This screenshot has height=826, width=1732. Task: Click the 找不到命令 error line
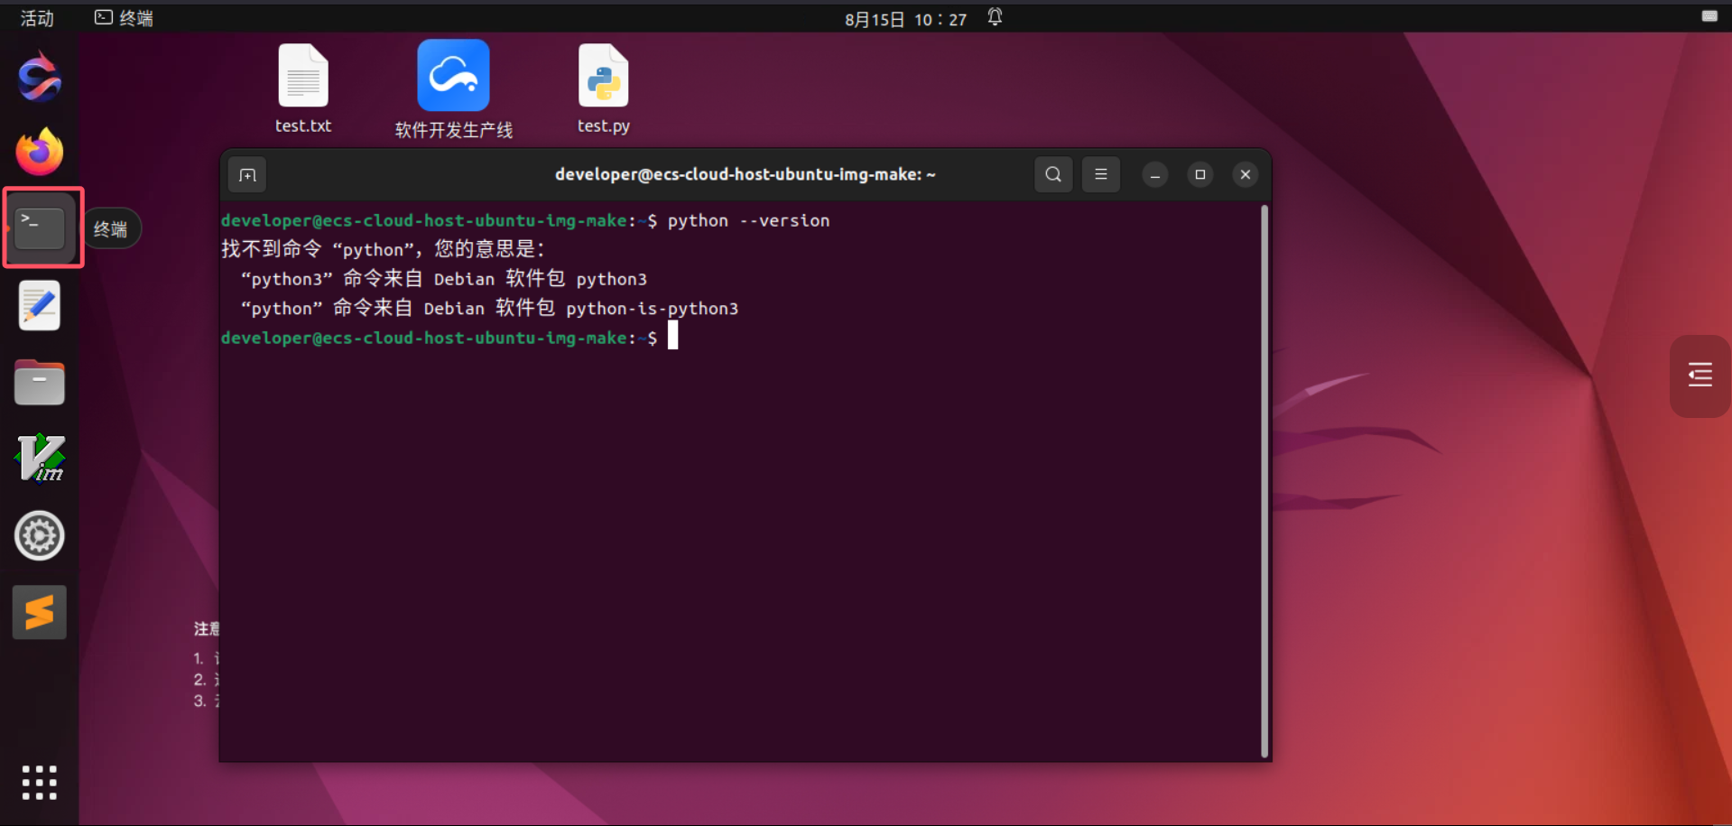coord(384,249)
